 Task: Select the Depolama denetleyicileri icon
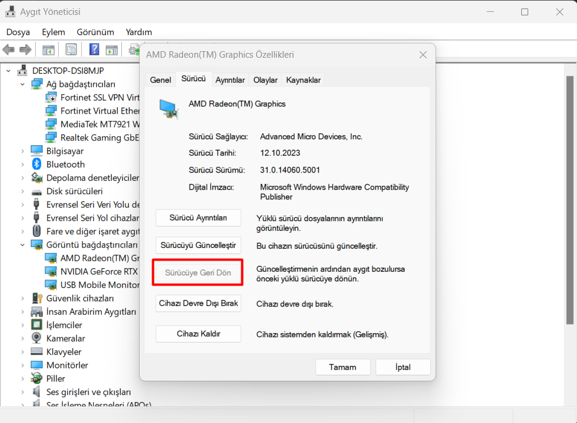[x=36, y=178]
